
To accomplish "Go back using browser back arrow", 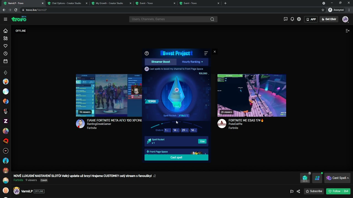I will click(x=4, y=10).
